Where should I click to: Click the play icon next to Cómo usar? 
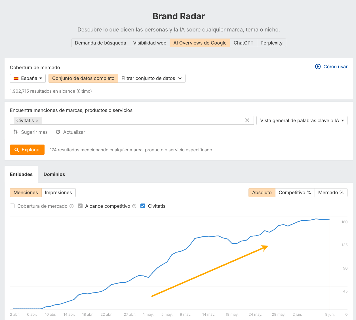318,67
